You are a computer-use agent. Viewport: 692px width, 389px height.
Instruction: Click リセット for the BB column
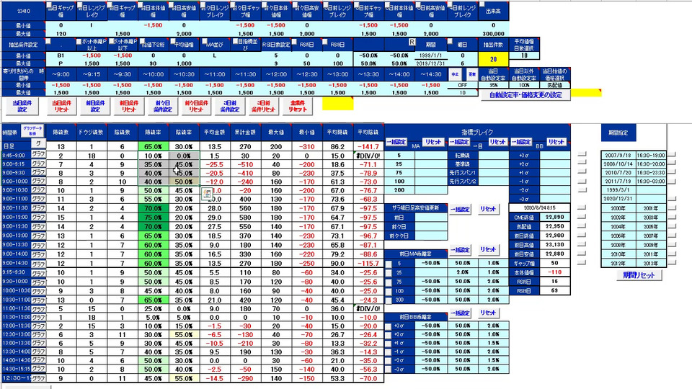[x=556, y=142]
